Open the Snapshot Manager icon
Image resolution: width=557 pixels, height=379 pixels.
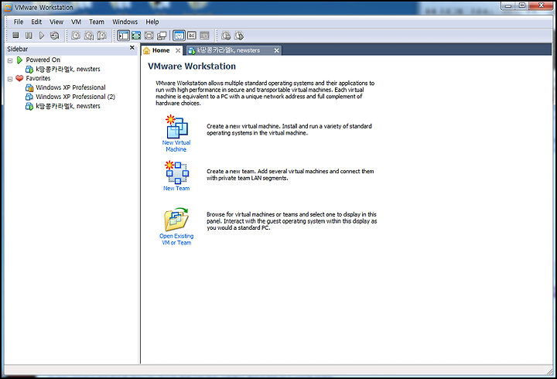tap(101, 35)
